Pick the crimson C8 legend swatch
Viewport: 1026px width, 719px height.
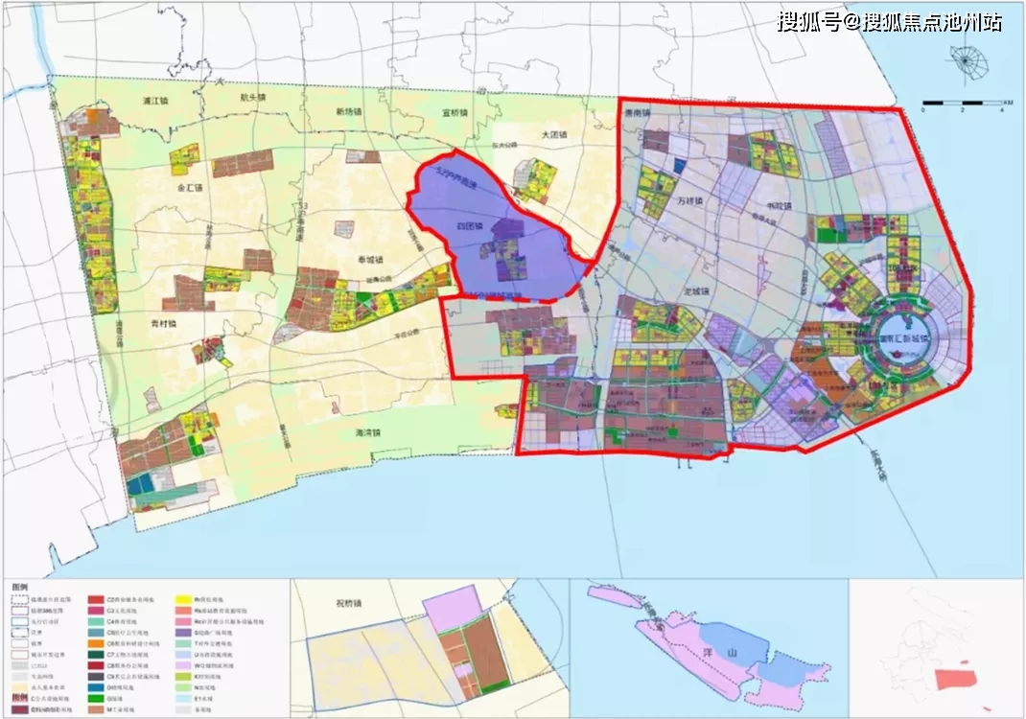coord(96,665)
